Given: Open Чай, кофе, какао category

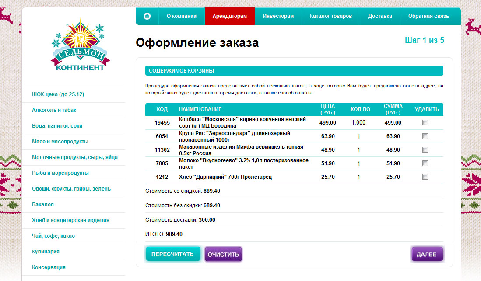Looking at the screenshot, I should (x=53, y=236).
